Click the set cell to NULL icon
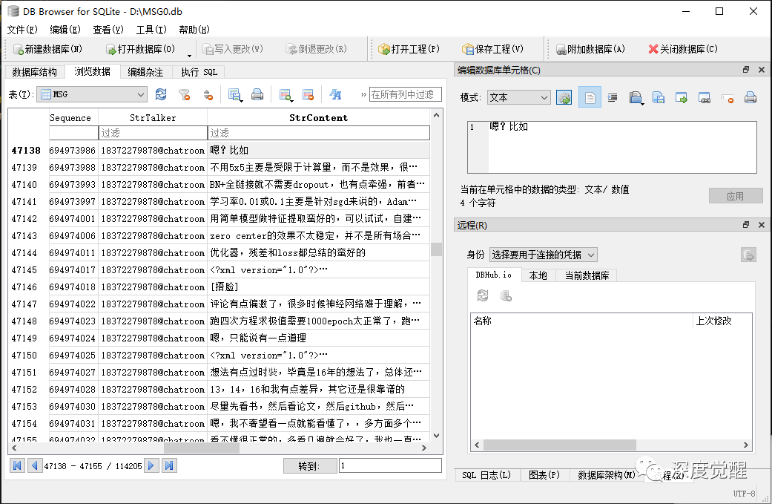 pyautogui.click(x=728, y=98)
